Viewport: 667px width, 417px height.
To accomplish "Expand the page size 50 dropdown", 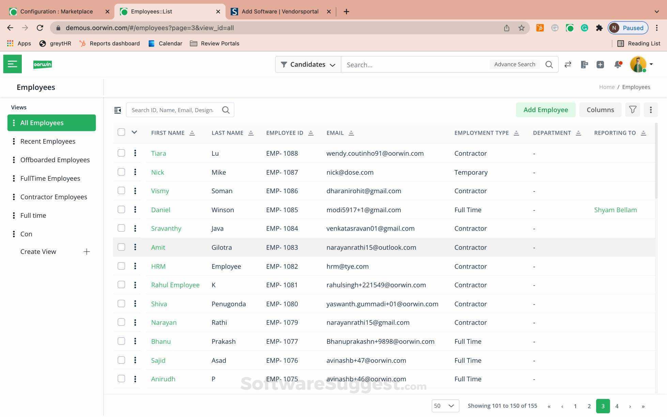I will [x=445, y=406].
